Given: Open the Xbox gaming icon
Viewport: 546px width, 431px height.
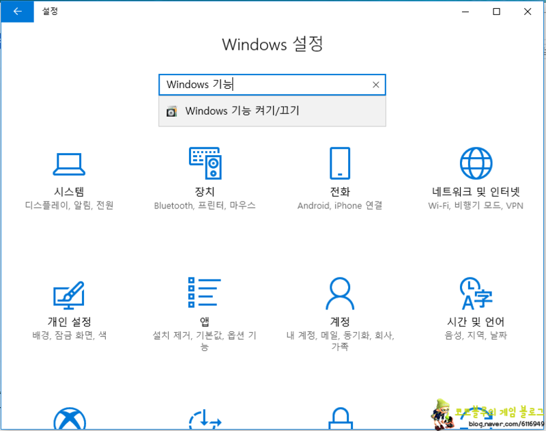Looking at the screenshot, I should [x=70, y=419].
